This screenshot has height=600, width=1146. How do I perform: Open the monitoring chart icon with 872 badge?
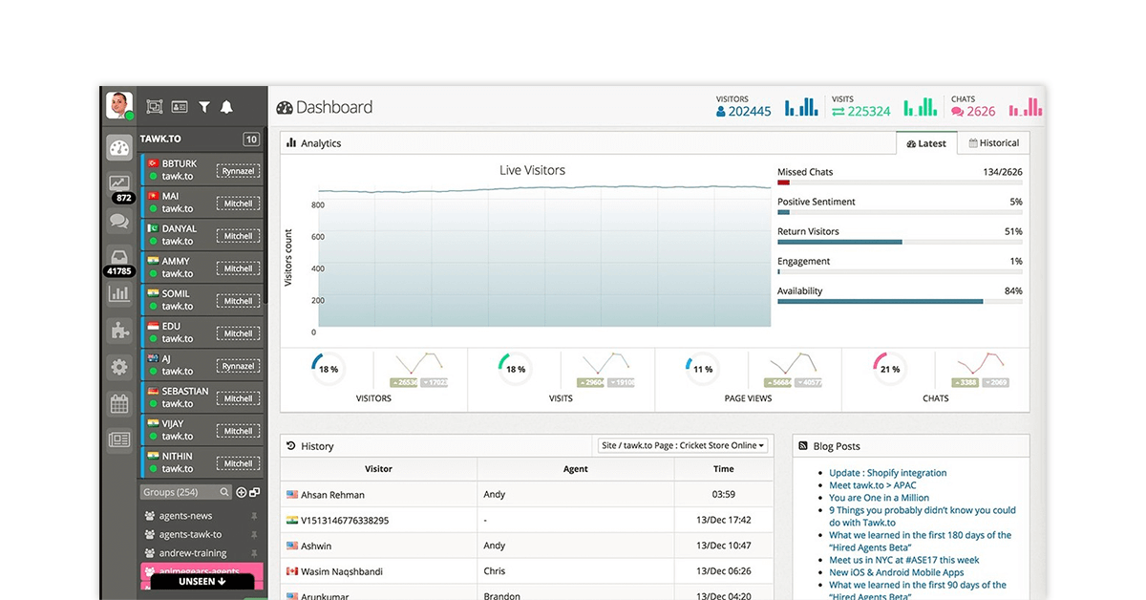coord(119,182)
